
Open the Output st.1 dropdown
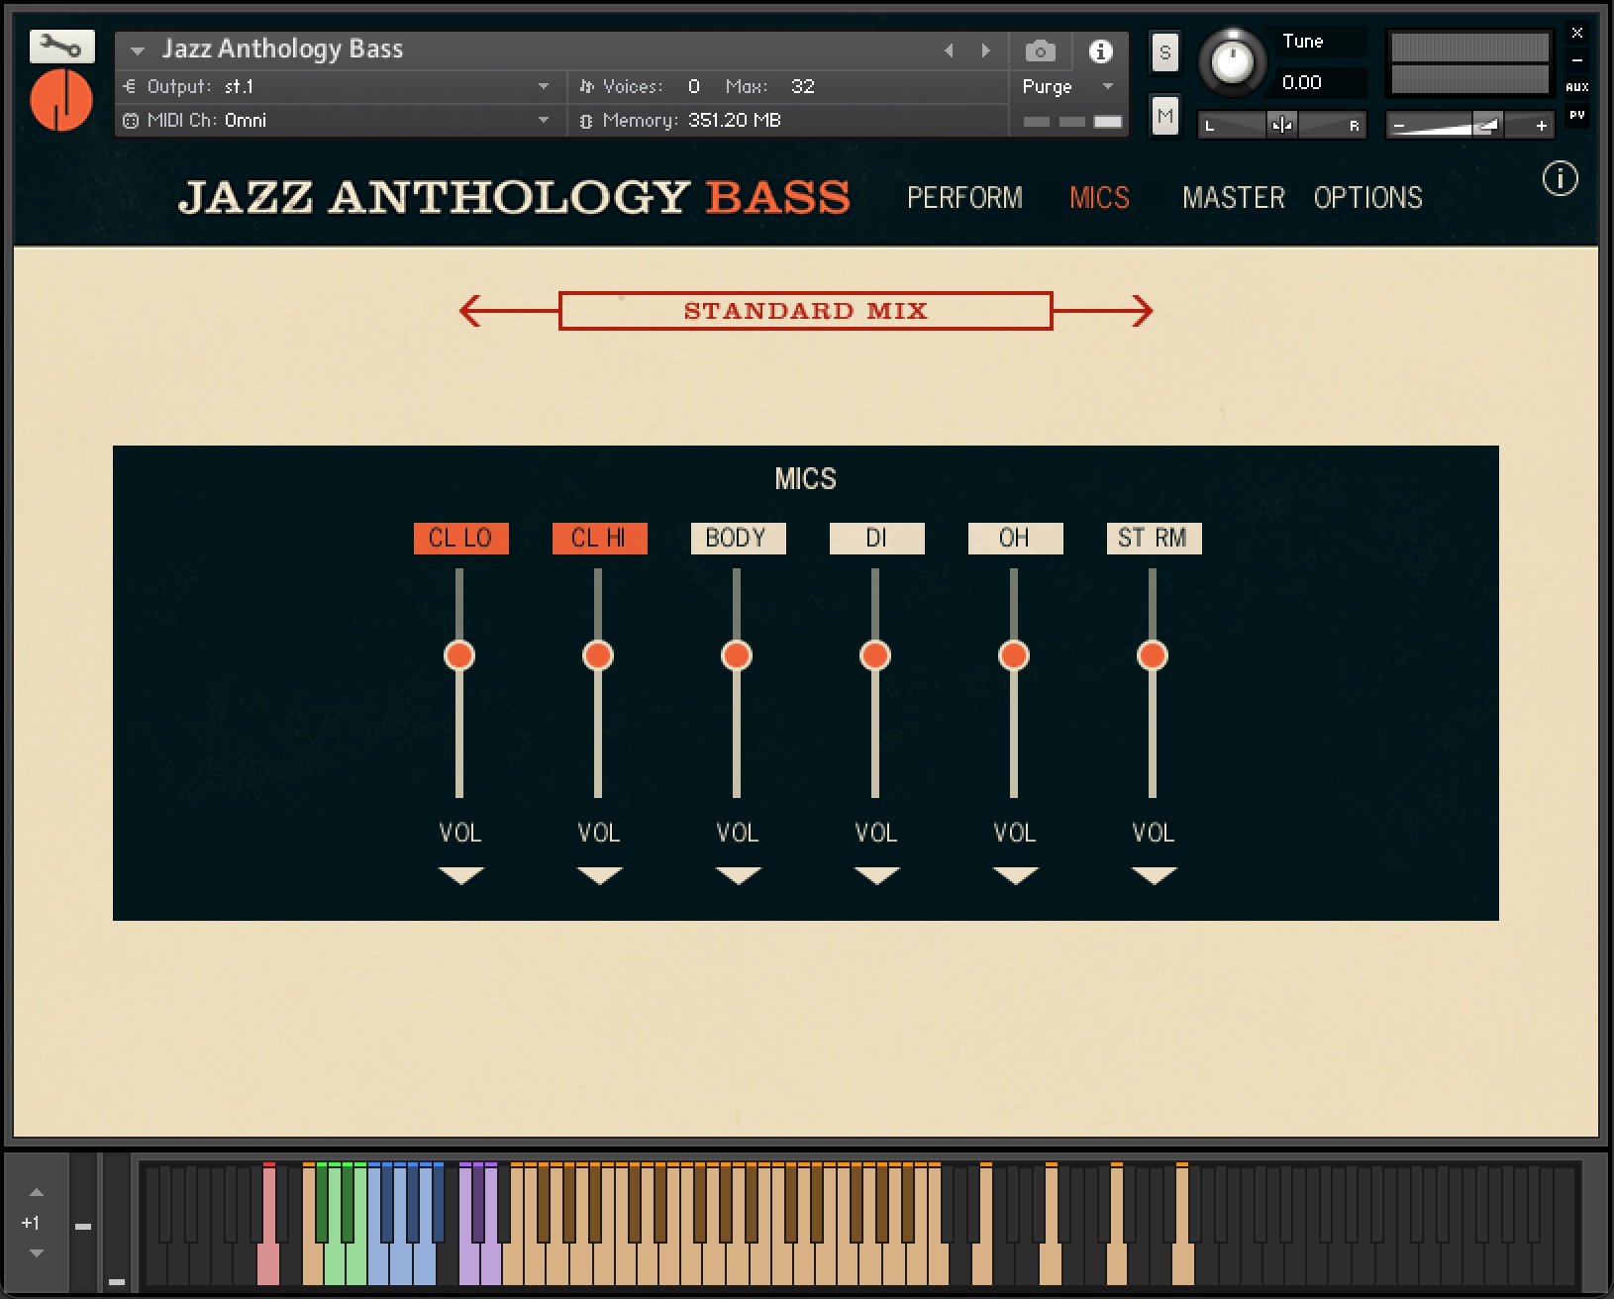pyautogui.click(x=544, y=87)
